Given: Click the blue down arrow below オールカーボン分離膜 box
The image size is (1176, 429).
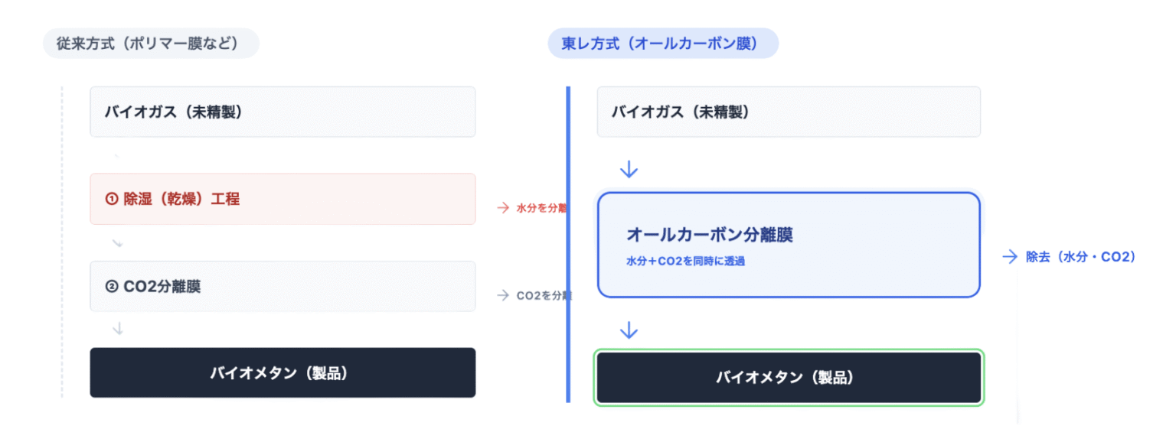Looking at the screenshot, I should [629, 330].
